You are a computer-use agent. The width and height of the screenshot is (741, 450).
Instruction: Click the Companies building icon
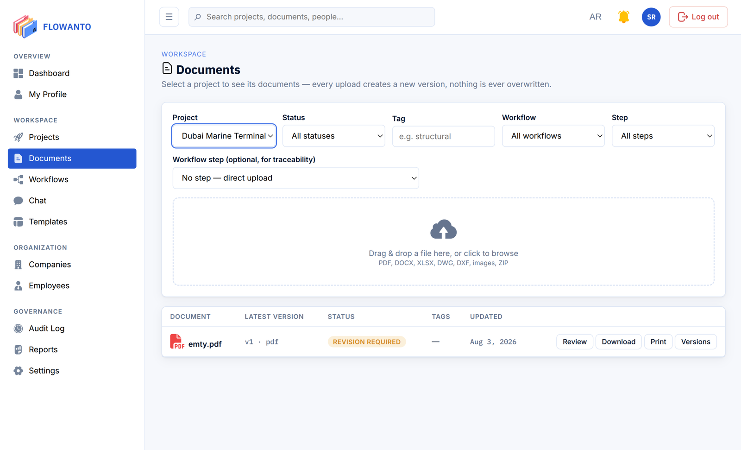pyautogui.click(x=18, y=265)
